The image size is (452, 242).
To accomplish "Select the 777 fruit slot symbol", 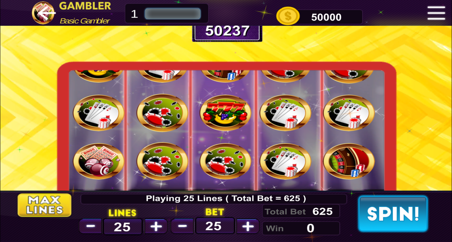I will click(225, 113).
